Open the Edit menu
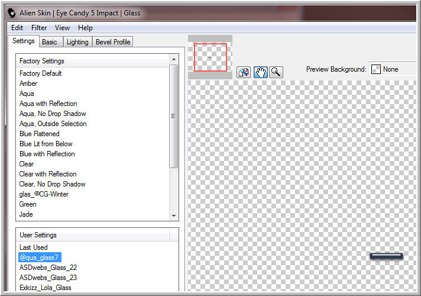421x296 pixels. [17, 28]
